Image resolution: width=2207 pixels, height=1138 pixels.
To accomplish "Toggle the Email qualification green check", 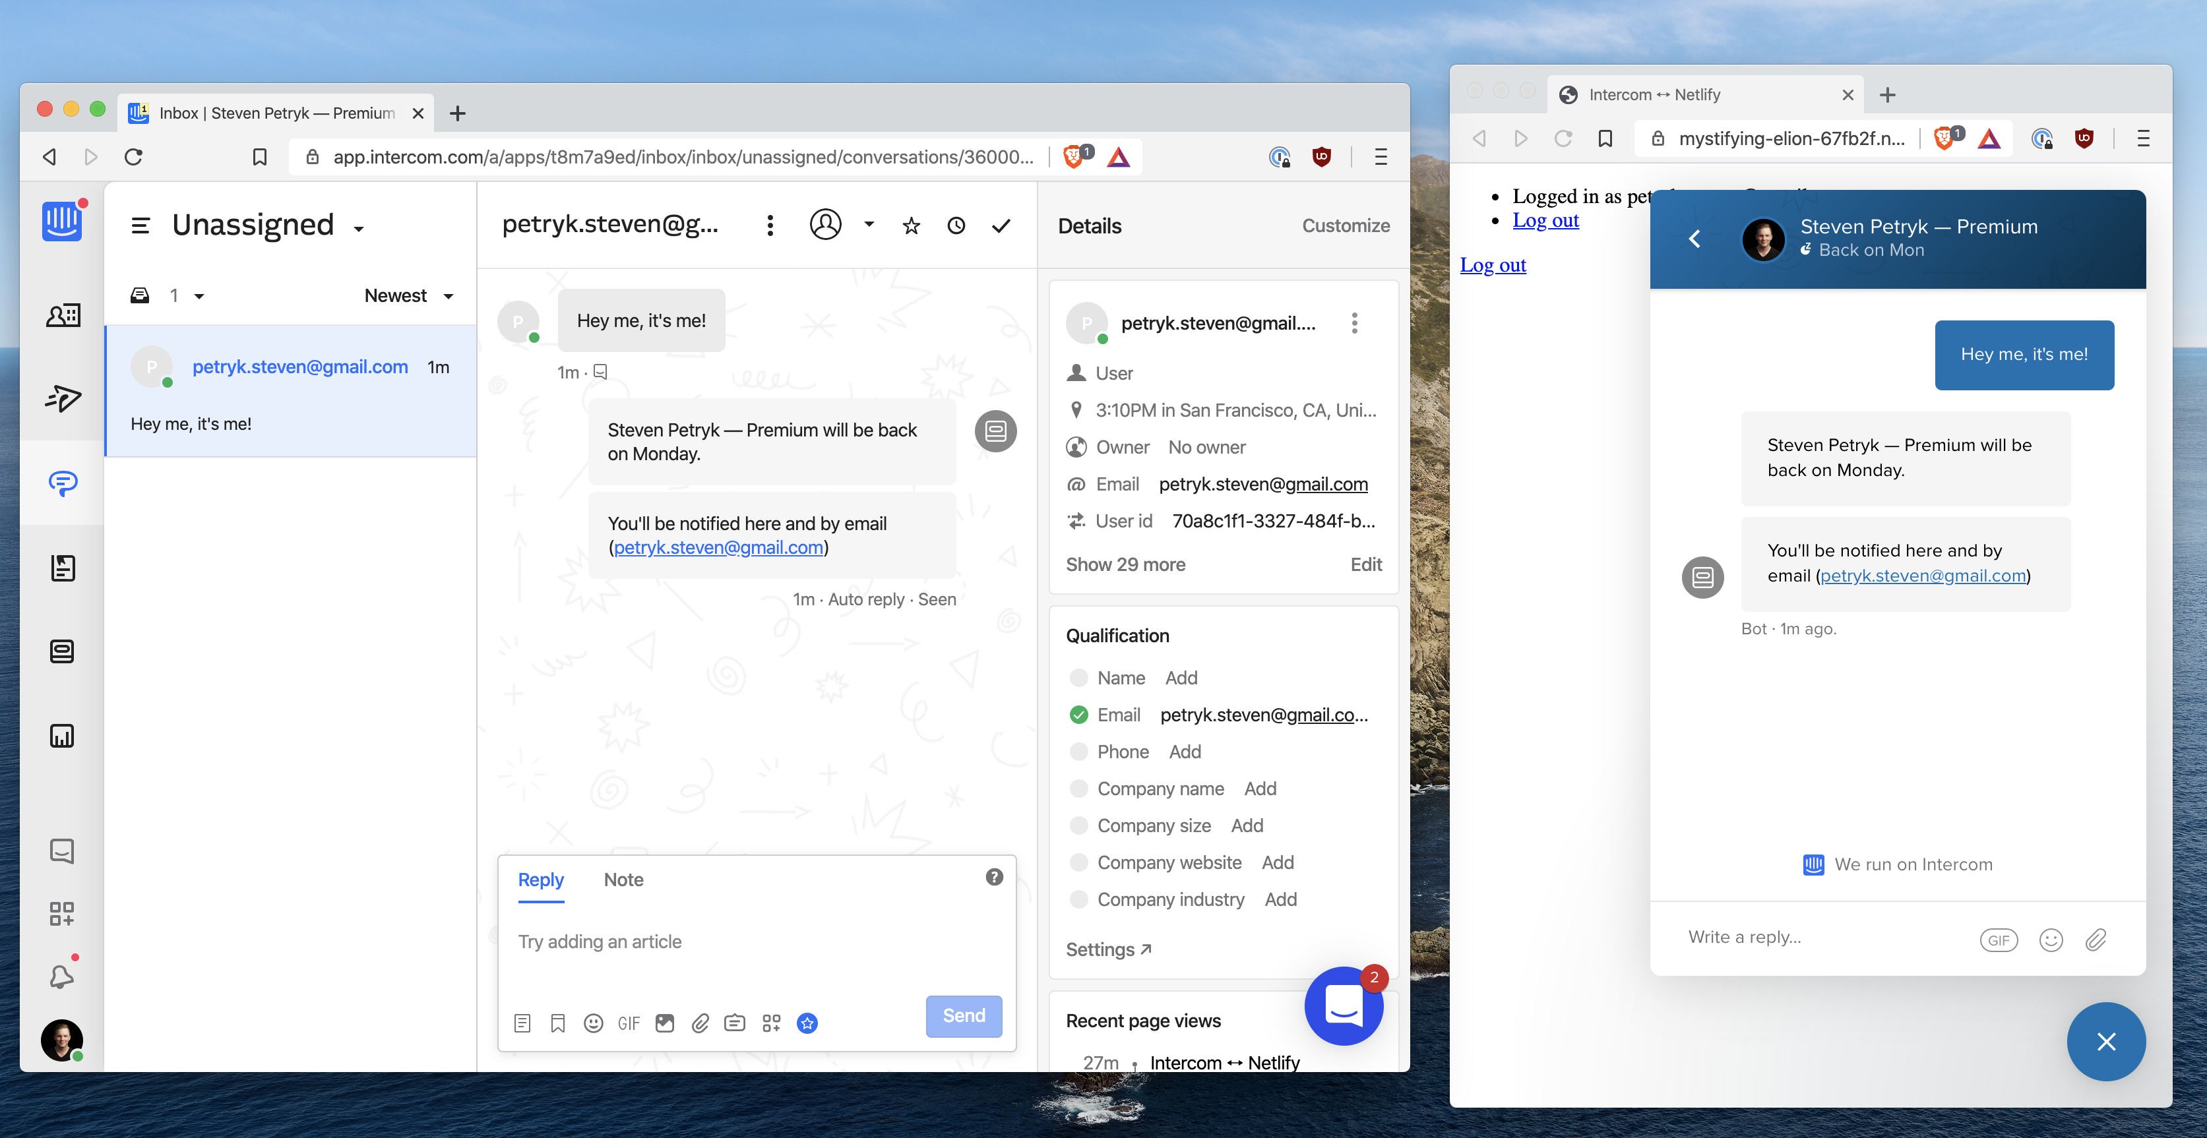I will [1078, 715].
